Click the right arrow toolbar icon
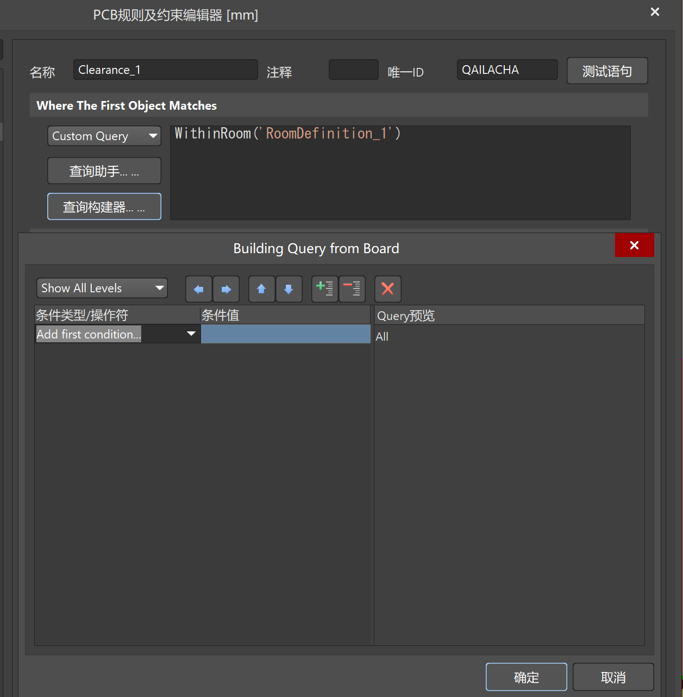The height and width of the screenshot is (697, 683). pyautogui.click(x=226, y=289)
